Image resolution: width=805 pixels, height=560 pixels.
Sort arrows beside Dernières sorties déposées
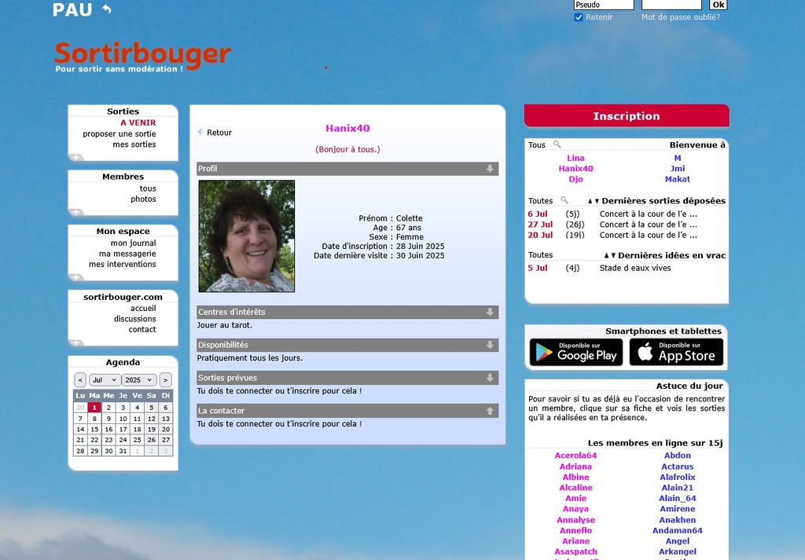click(x=594, y=201)
